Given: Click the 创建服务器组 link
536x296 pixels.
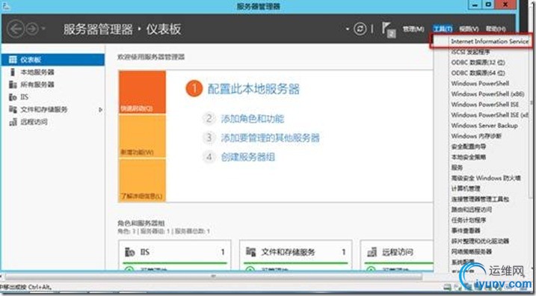Looking at the screenshot, I should [248, 157].
